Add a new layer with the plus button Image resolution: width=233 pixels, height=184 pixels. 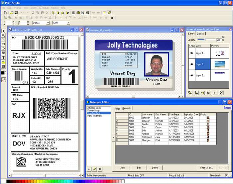coord(215,93)
